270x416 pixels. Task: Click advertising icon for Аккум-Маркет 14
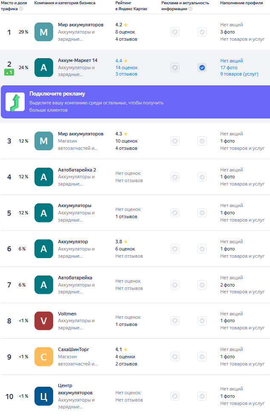point(175,67)
